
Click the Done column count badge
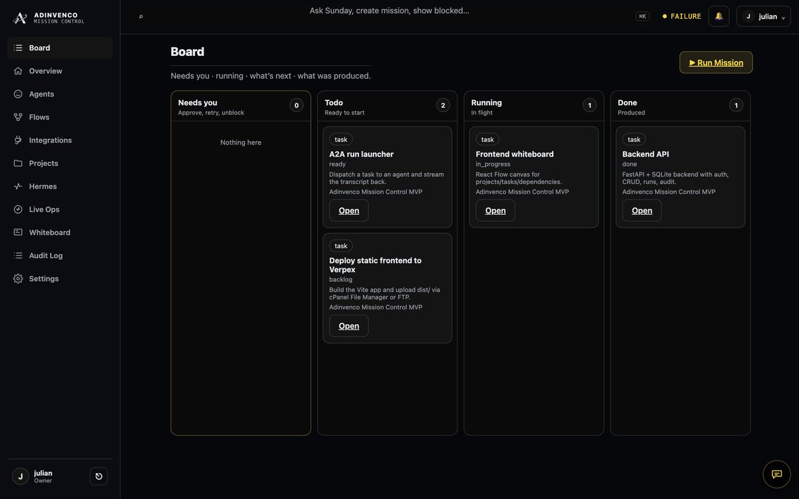click(x=736, y=105)
